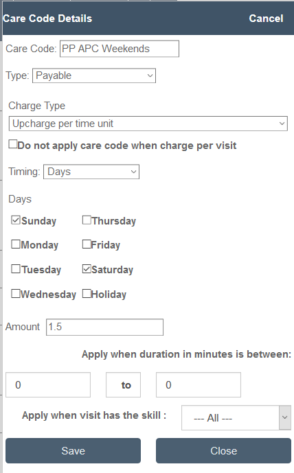Uncheck the Saturday checkbox
The image size is (294, 473).
pos(87,269)
